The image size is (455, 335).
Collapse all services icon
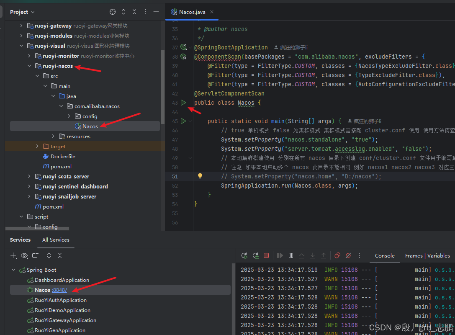[x=60, y=255]
